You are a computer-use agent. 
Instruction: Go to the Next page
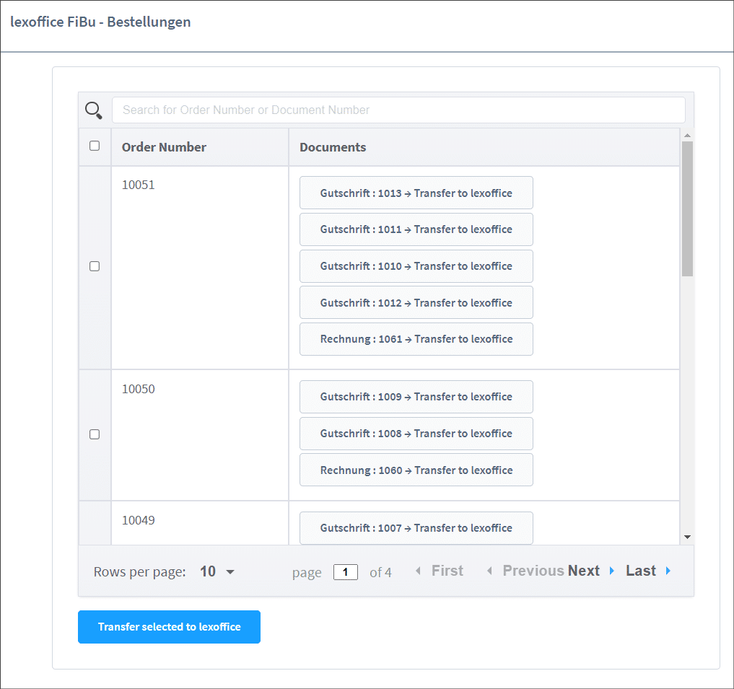click(591, 571)
